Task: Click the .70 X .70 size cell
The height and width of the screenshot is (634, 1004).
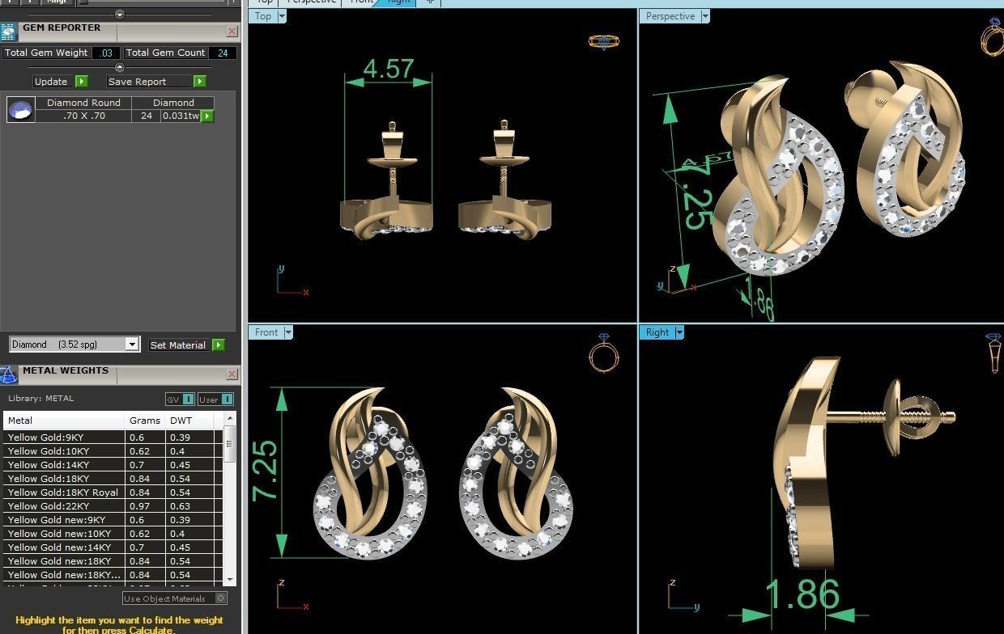Action: 83,116
